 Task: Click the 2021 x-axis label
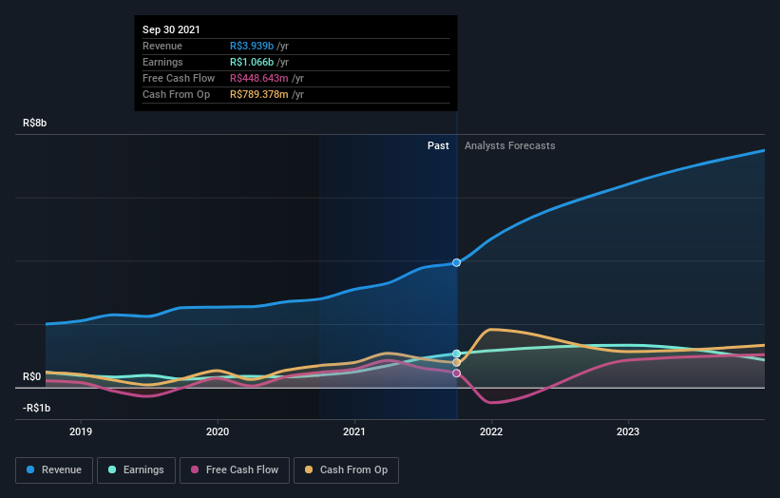(354, 431)
